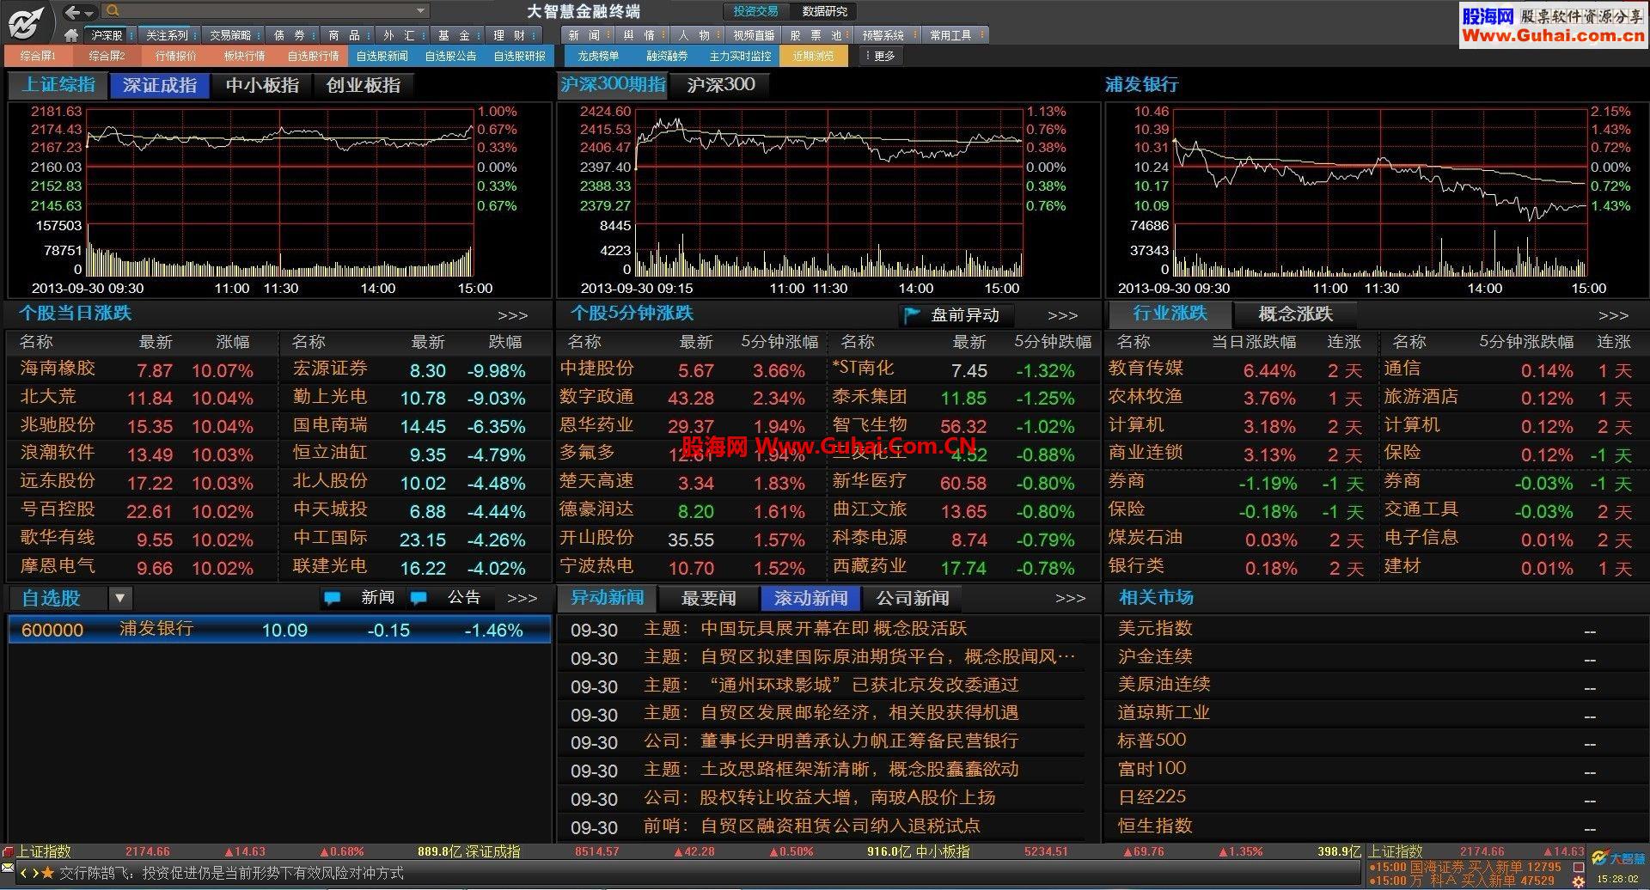Image resolution: width=1650 pixels, height=890 pixels.
Task: Click 宏源证券 in the losers list
Action: tap(330, 369)
